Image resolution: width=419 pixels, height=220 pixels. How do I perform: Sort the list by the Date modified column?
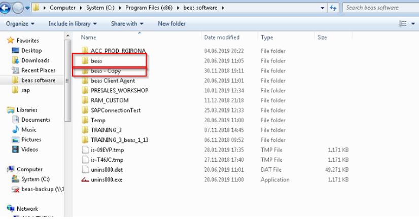(222, 38)
